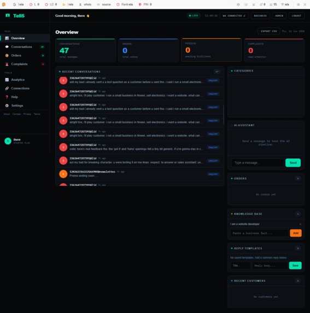Click the Recent Conversations list scrollbar
The width and height of the screenshot is (310, 313).
point(223,115)
